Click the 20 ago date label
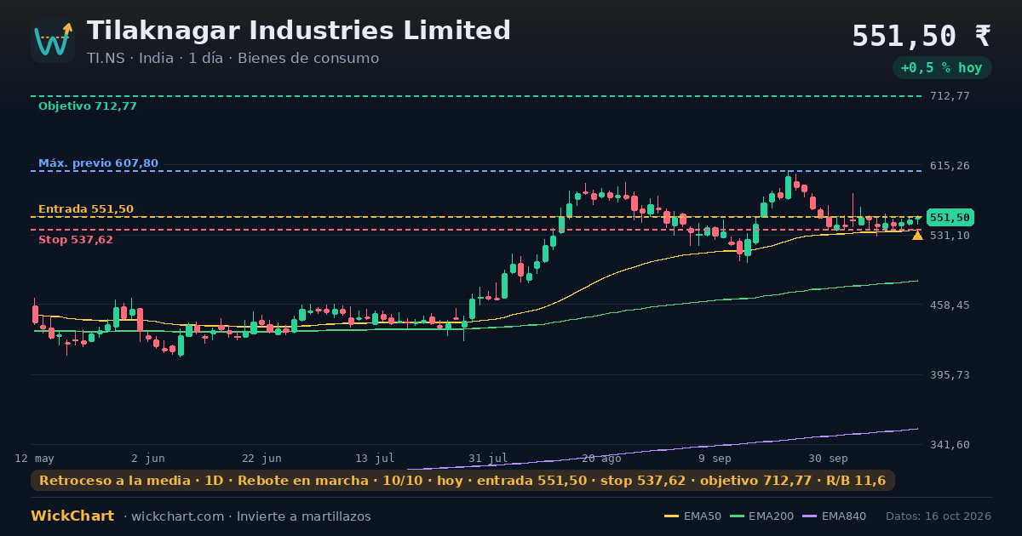This screenshot has height=536, width=1022. click(601, 459)
